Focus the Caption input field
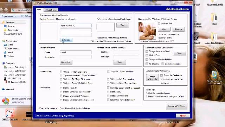The height and width of the screenshot is (127, 225). coord(126,52)
